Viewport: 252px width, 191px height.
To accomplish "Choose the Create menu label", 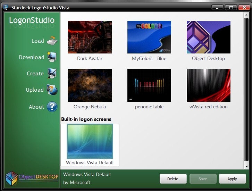I will coord(35,74).
